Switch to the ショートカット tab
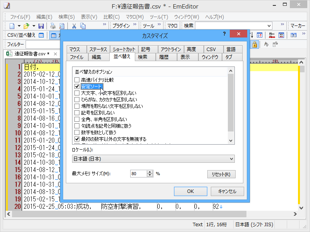 [x=124, y=49]
